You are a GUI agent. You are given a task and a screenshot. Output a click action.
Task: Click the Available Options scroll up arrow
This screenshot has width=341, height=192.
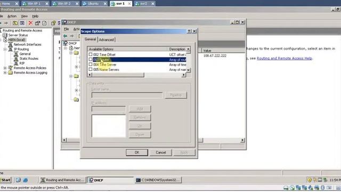(x=188, y=49)
